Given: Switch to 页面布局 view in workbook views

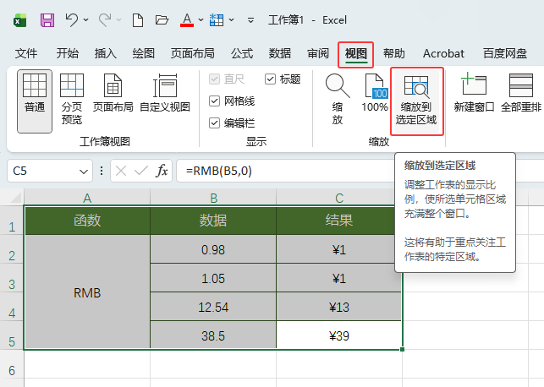Looking at the screenshot, I should [113, 92].
